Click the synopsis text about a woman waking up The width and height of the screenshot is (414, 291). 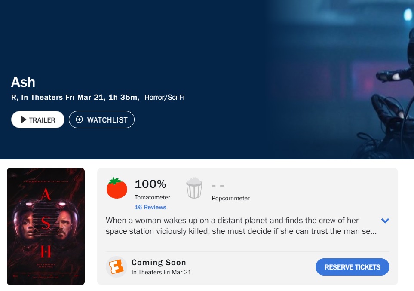tap(241, 226)
